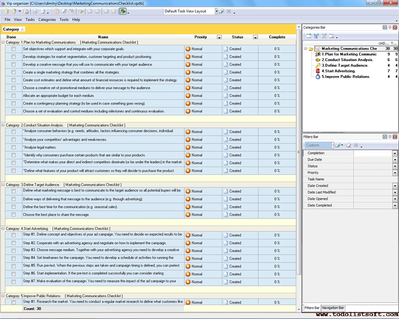Click the print icon in main toolbar

click(x=35, y=11)
